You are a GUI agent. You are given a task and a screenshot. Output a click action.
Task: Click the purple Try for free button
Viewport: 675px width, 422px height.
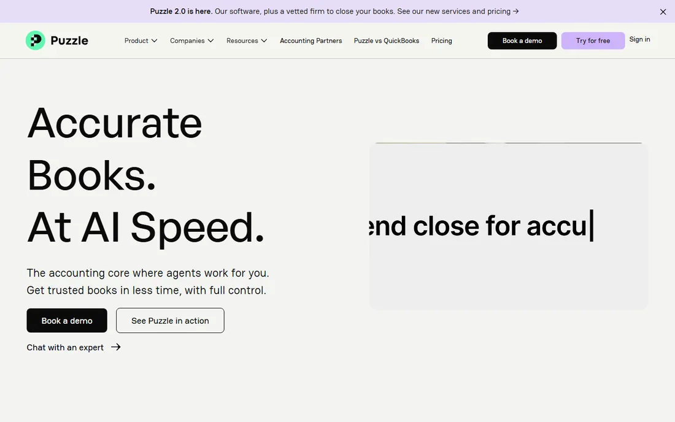point(593,40)
